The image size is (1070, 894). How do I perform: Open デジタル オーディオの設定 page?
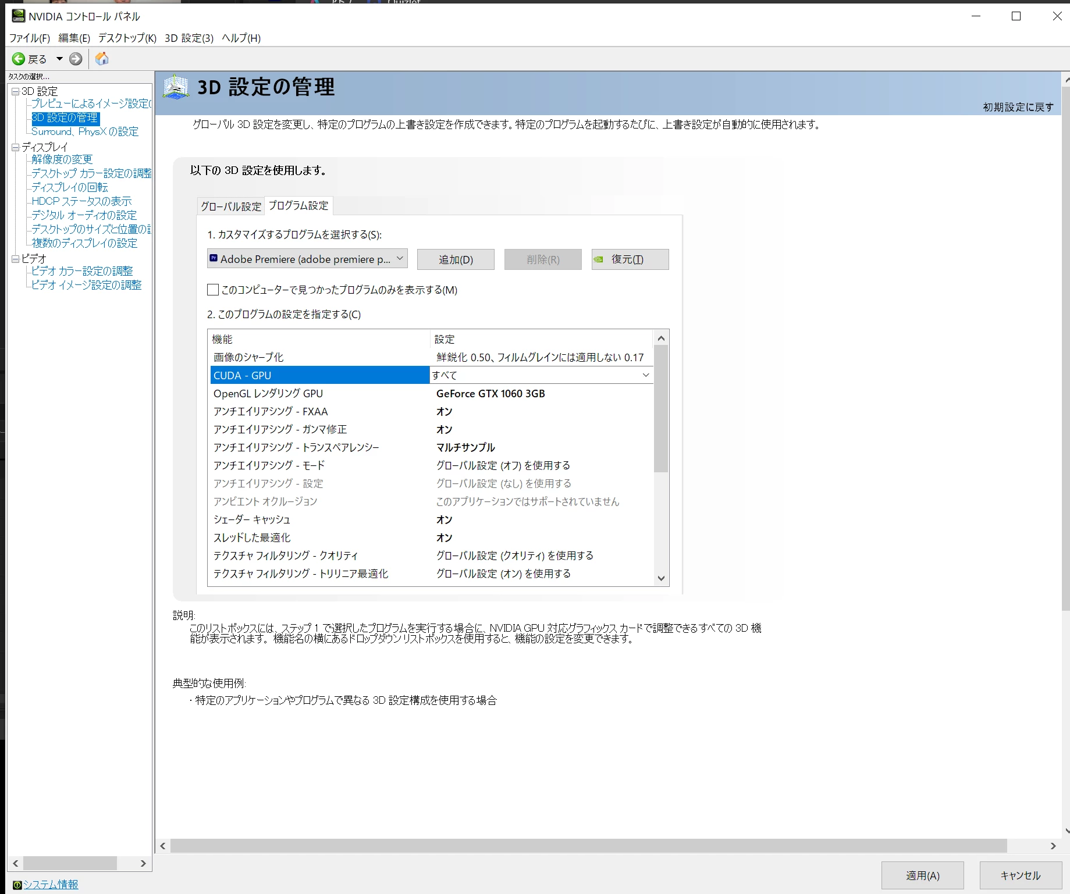(x=84, y=215)
